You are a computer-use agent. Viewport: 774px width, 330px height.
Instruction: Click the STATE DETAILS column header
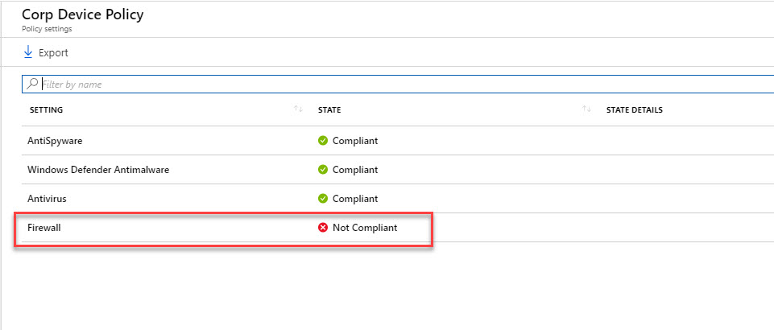(x=635, y=110)
